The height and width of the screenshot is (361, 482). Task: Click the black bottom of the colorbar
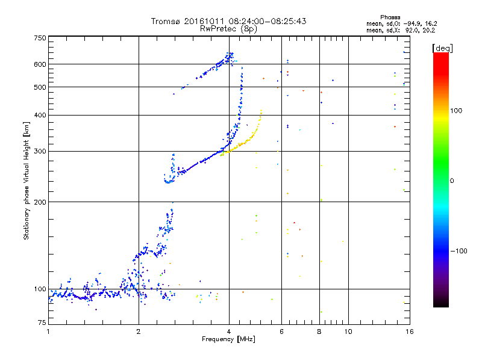click(441, 303)
